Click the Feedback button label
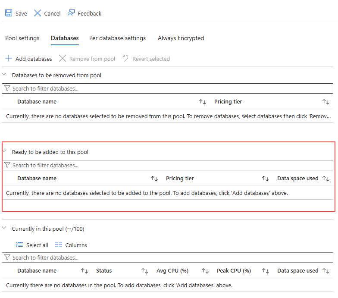This screenshot has width=338, height=298. click(90, 13)
